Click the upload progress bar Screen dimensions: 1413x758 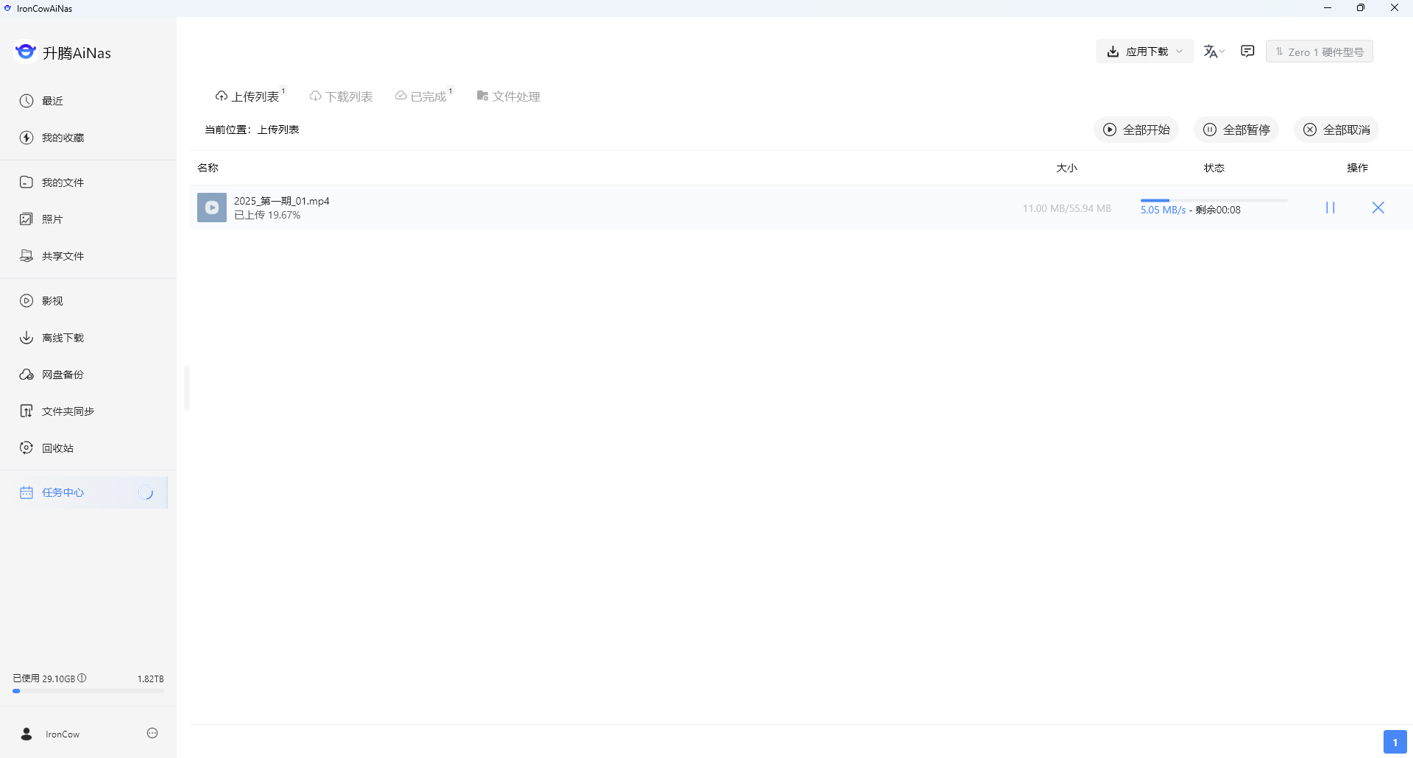[1213, 199]
